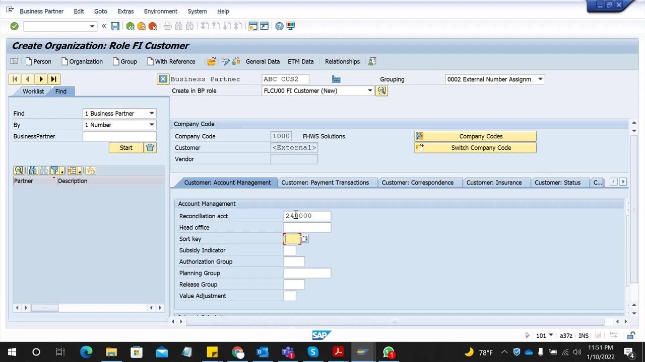
Task: Open WhatsApp from the taskbar
Action: click(389, 352)
